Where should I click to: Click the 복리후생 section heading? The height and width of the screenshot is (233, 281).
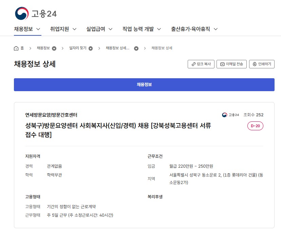155,197
